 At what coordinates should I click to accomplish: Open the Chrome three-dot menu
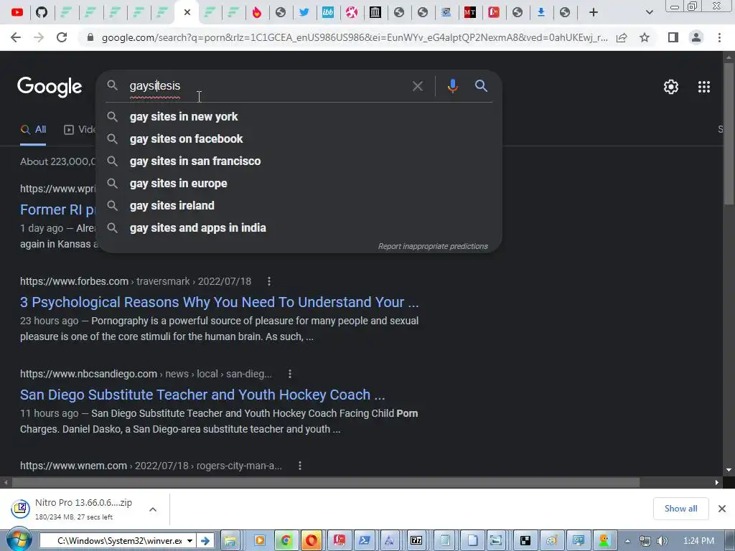tap(719, 37)
